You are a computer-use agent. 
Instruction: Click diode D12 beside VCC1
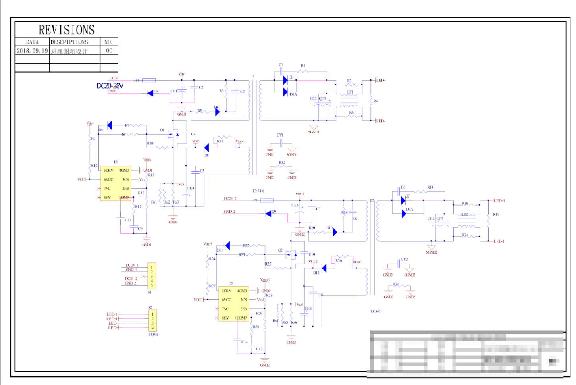click(x=324, y=268)
